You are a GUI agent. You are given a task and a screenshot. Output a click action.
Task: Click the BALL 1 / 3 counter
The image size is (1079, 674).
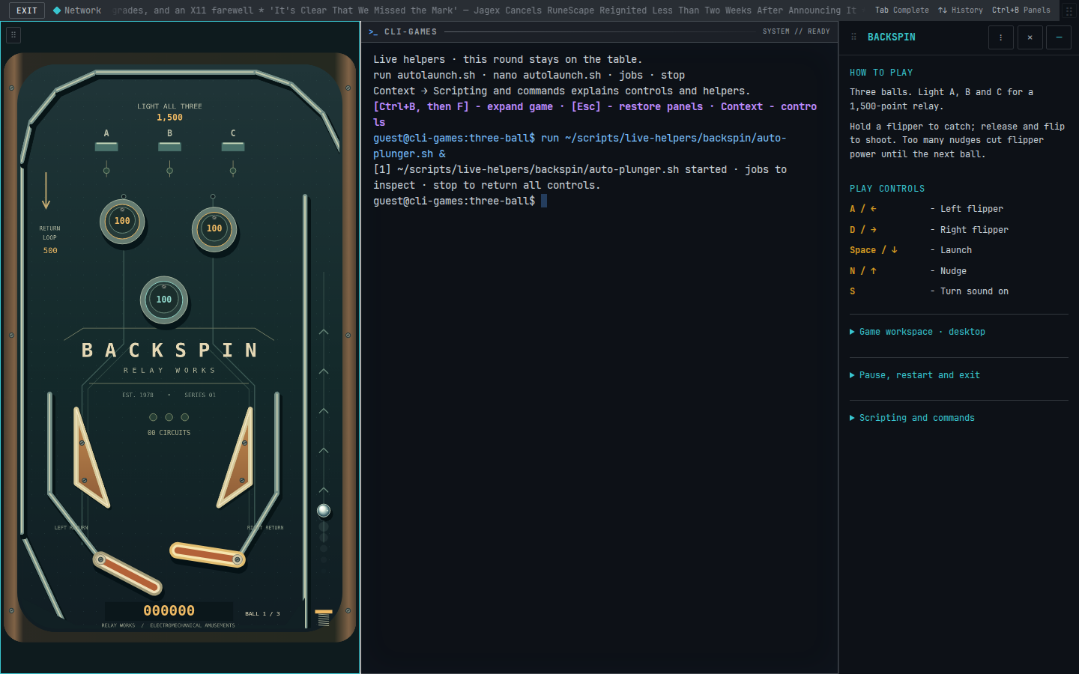[x=262, y=614]
